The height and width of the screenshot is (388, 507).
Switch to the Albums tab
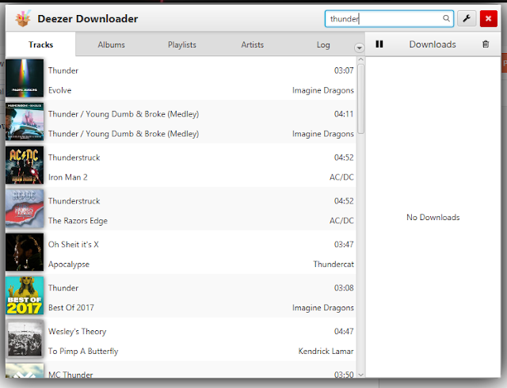click(x=111, y=44)
